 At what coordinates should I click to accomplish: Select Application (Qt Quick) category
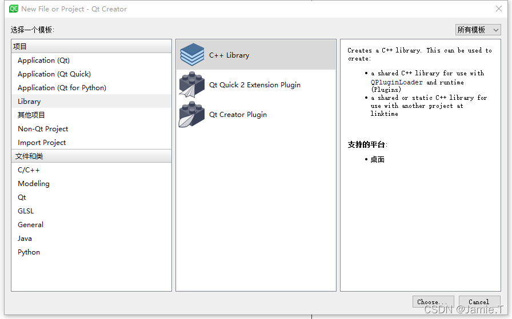click(x=91, y=74)
